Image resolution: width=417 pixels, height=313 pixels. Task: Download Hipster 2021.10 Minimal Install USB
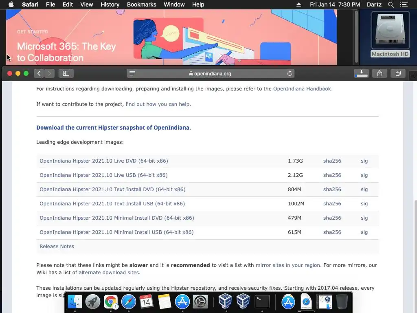[116, 232]
